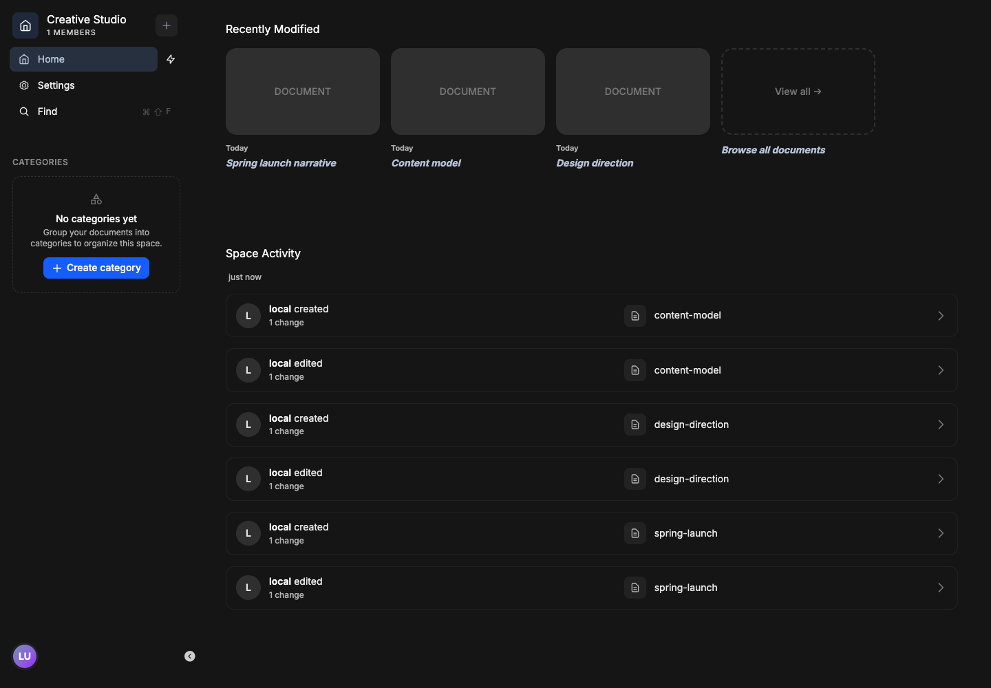The height and width of the screenshot is (688, 991).
Task: Click the Spring launch narrative link
Action: [281, 163]
